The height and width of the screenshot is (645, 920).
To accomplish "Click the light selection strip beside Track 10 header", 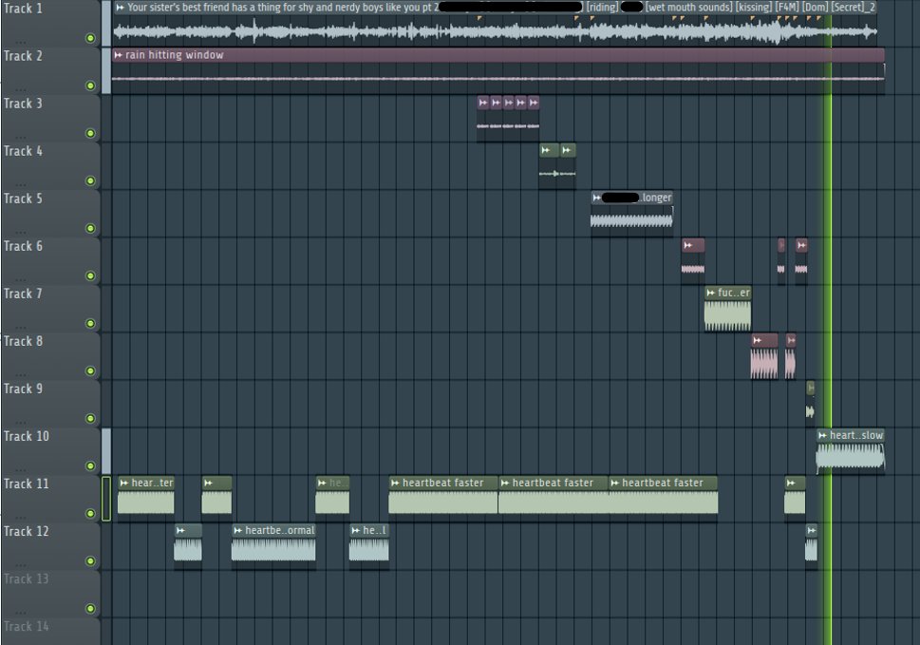I will 106,451.
